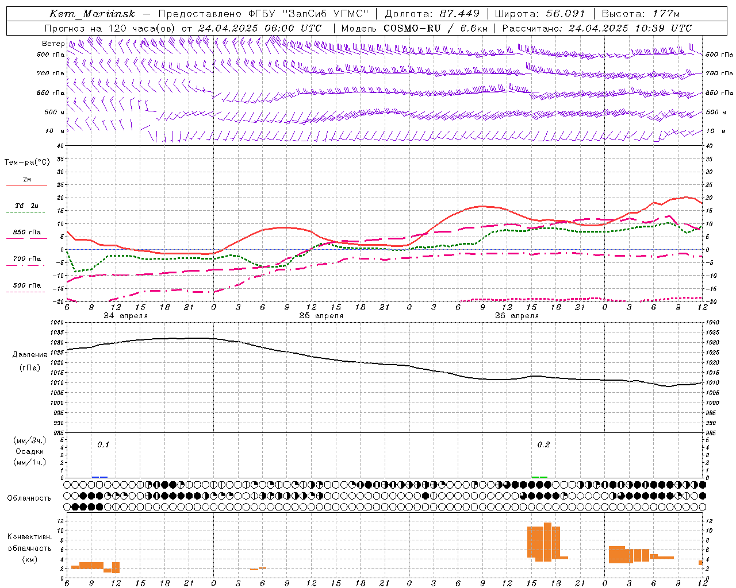Click the '24 апреля' date label

126,316
